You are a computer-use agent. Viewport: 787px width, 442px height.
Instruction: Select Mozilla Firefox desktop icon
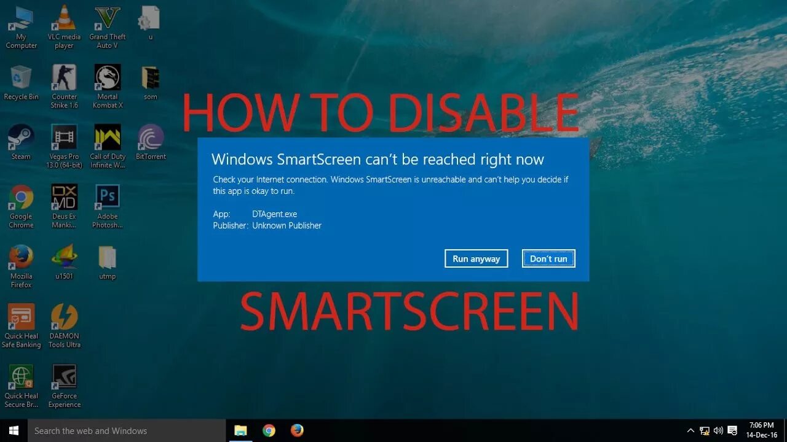(x=21, y=266)
